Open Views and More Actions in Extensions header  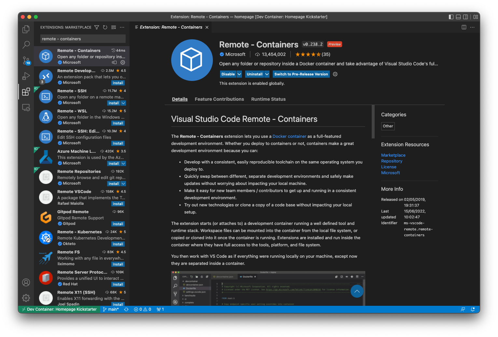coord(122,27)
